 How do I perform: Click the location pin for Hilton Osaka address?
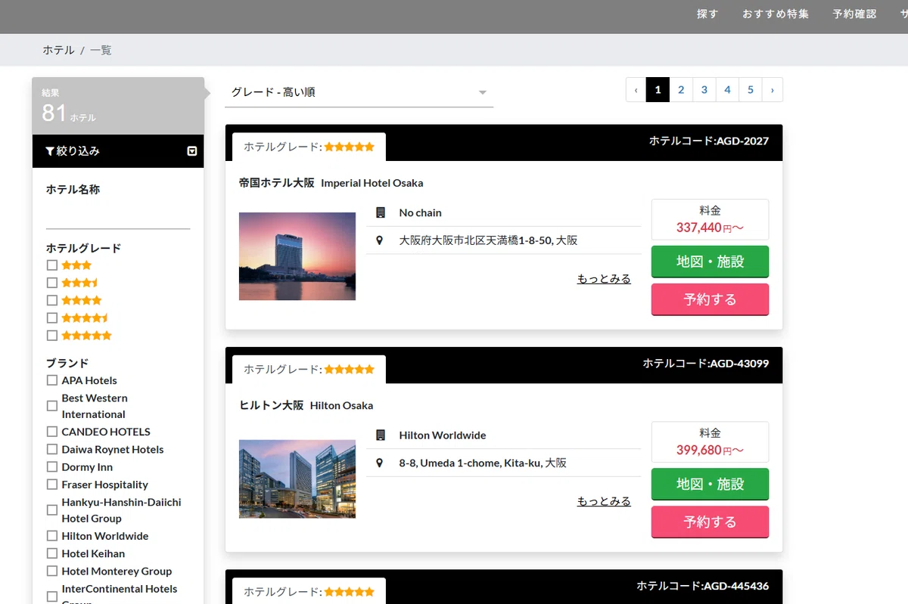pos(380,463)
